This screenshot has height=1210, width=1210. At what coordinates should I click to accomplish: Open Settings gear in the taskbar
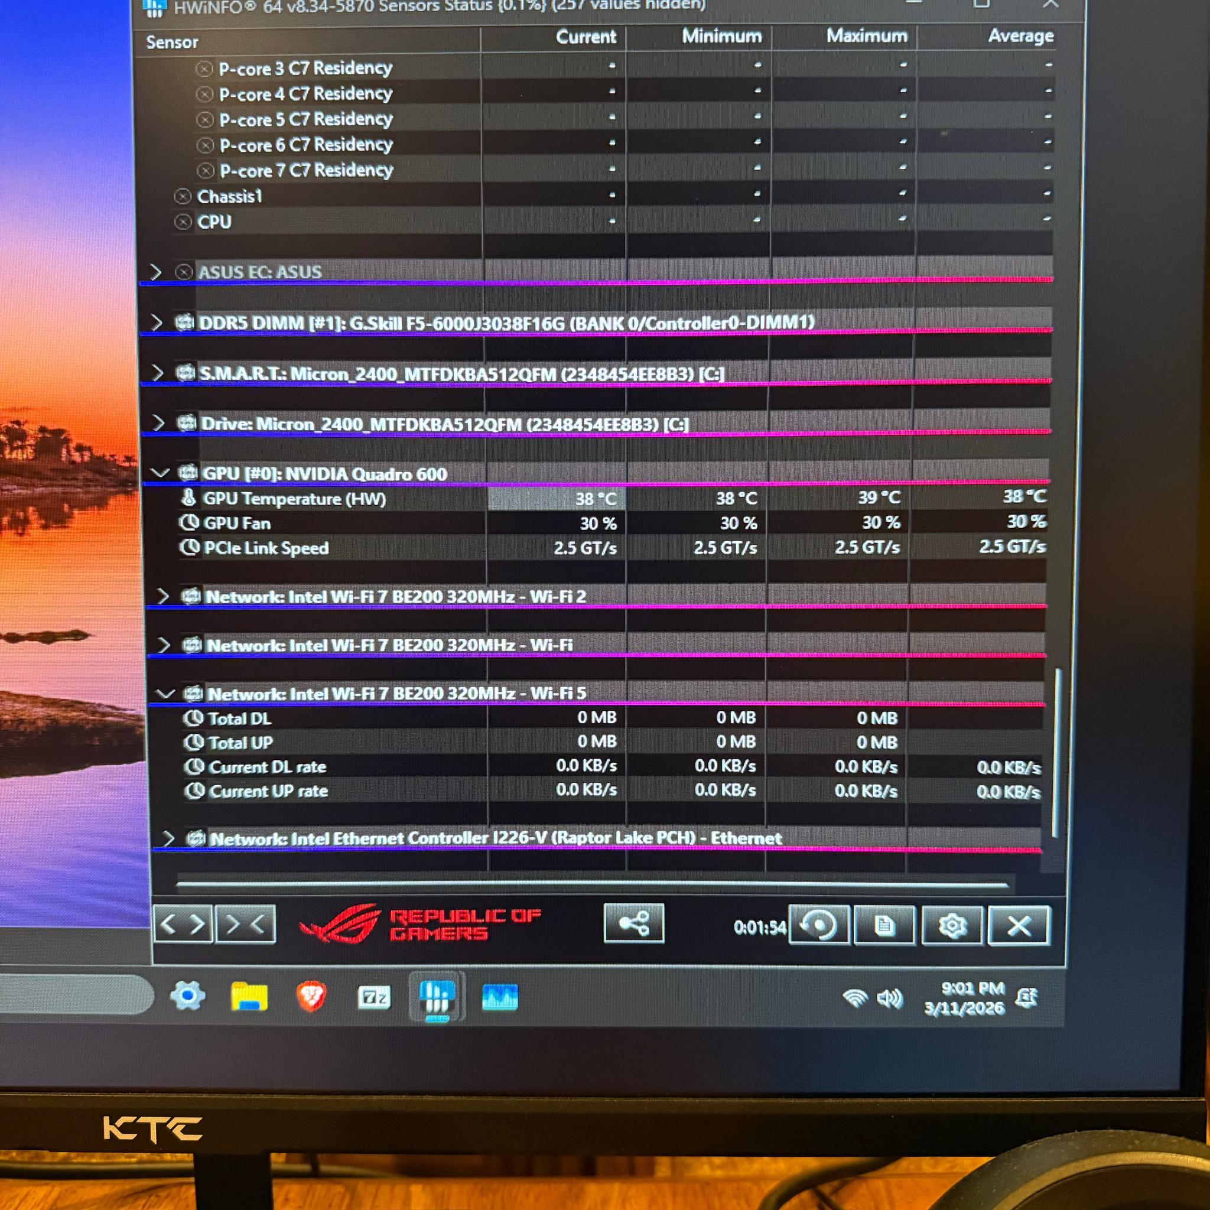coord(187,996)
